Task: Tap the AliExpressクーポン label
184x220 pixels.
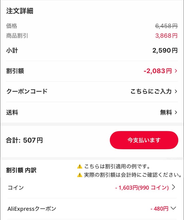Action: pos(32,209)
